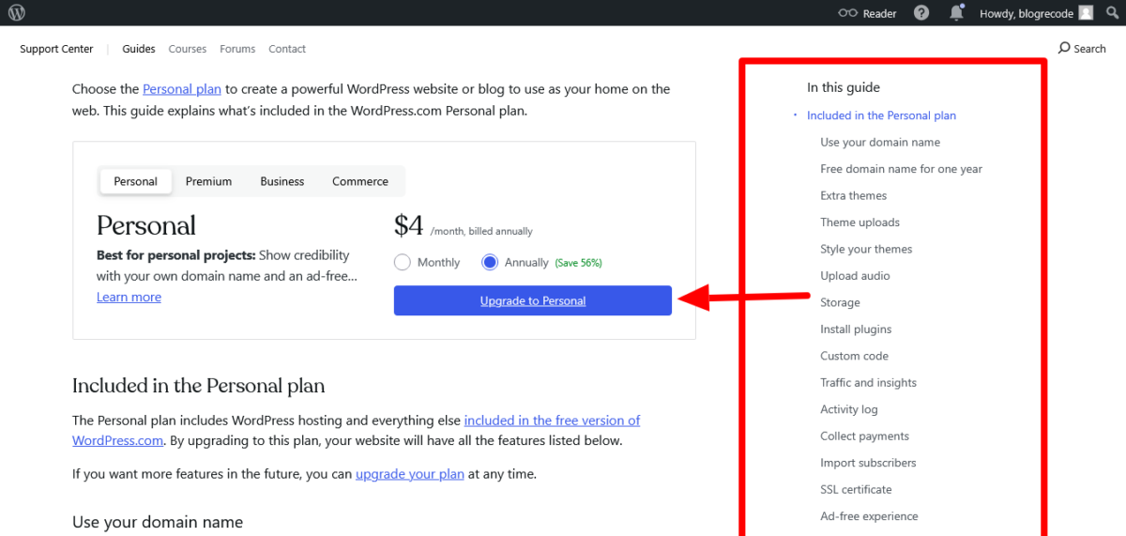Click the blogrecode user avatar

coord(1086,13)
